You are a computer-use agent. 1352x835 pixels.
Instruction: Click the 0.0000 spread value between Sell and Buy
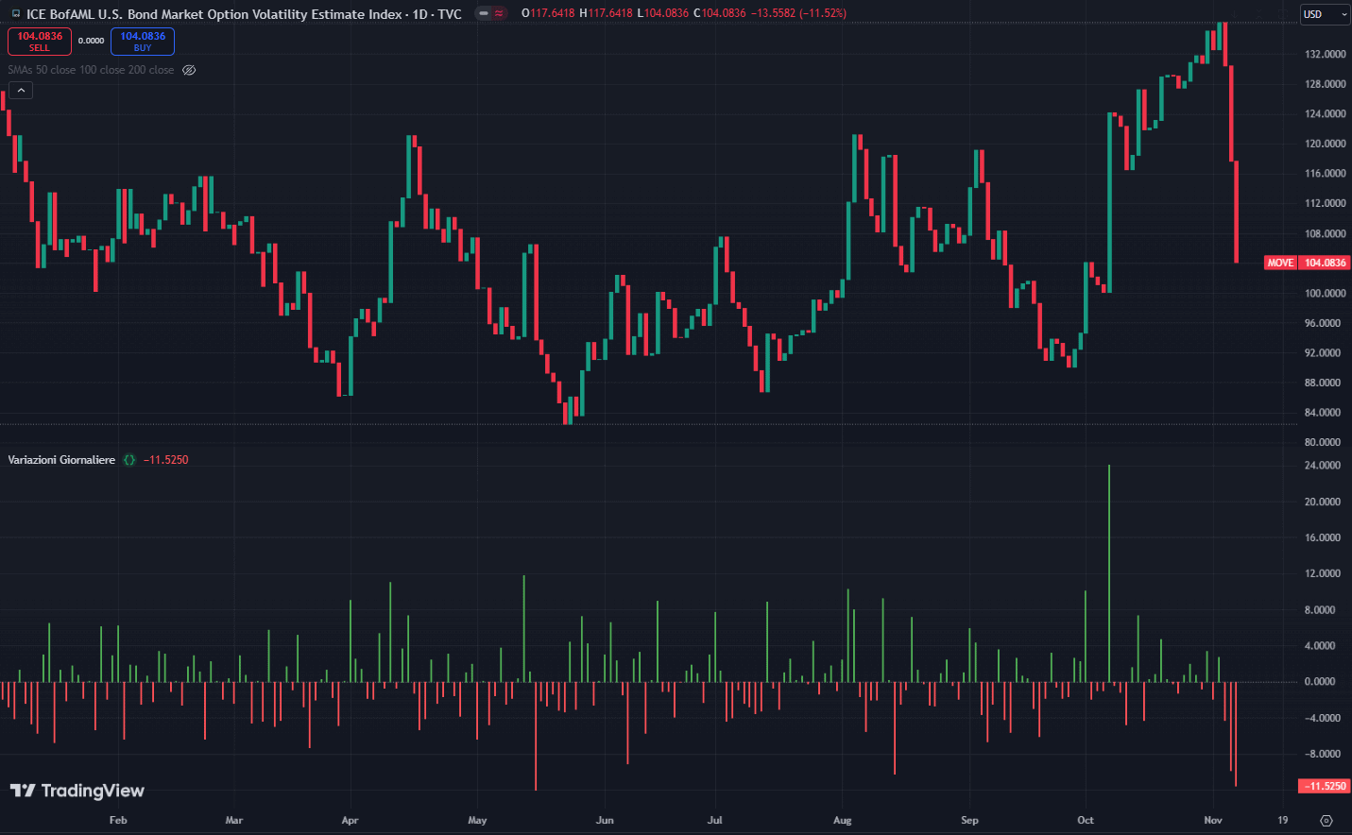[92, 41]
